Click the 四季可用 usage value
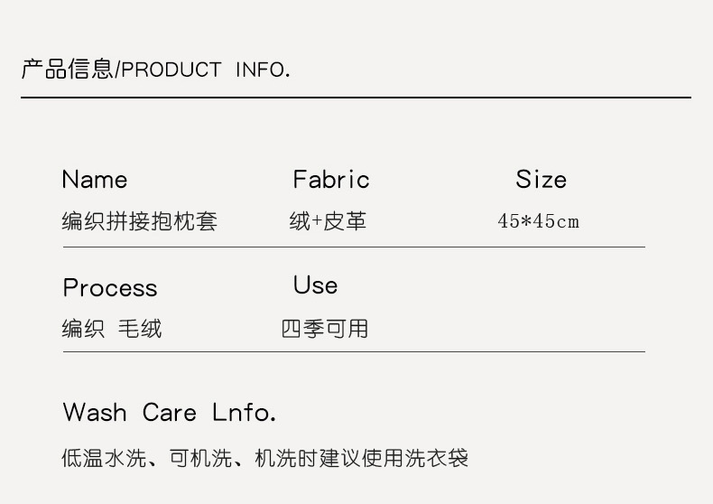 (x=325, y=329)
